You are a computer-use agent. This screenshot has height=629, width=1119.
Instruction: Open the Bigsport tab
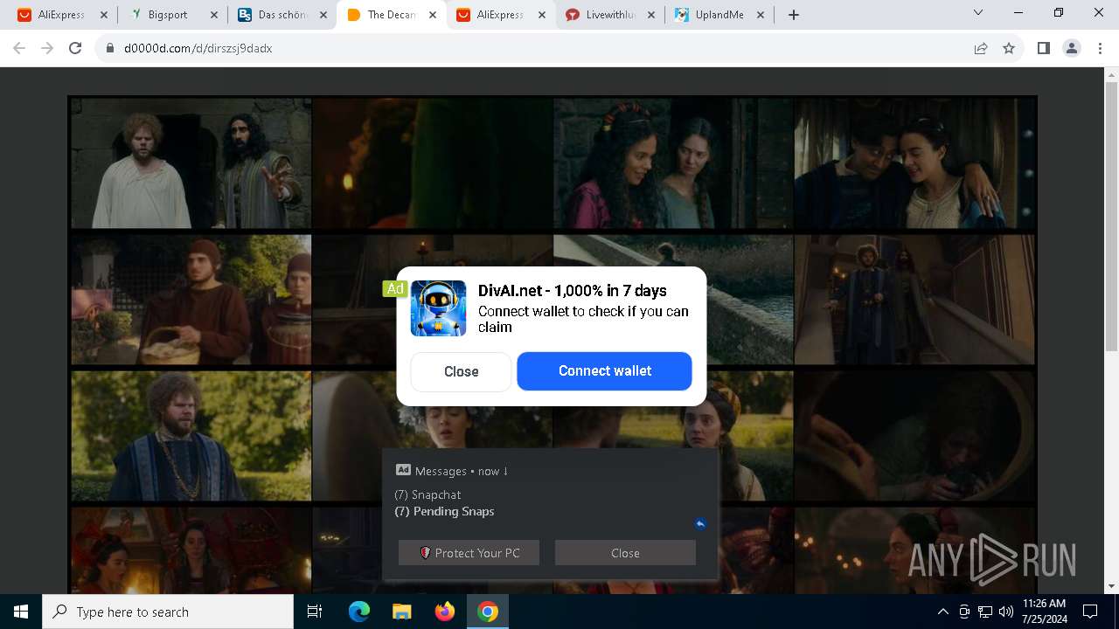tap(171, 15)
